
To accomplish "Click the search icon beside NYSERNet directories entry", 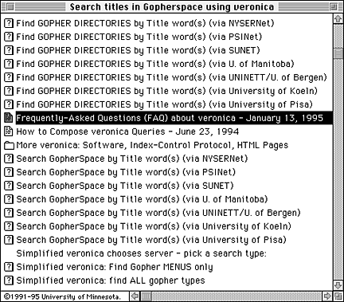I will pyautogui.click(x=9, y=23).
